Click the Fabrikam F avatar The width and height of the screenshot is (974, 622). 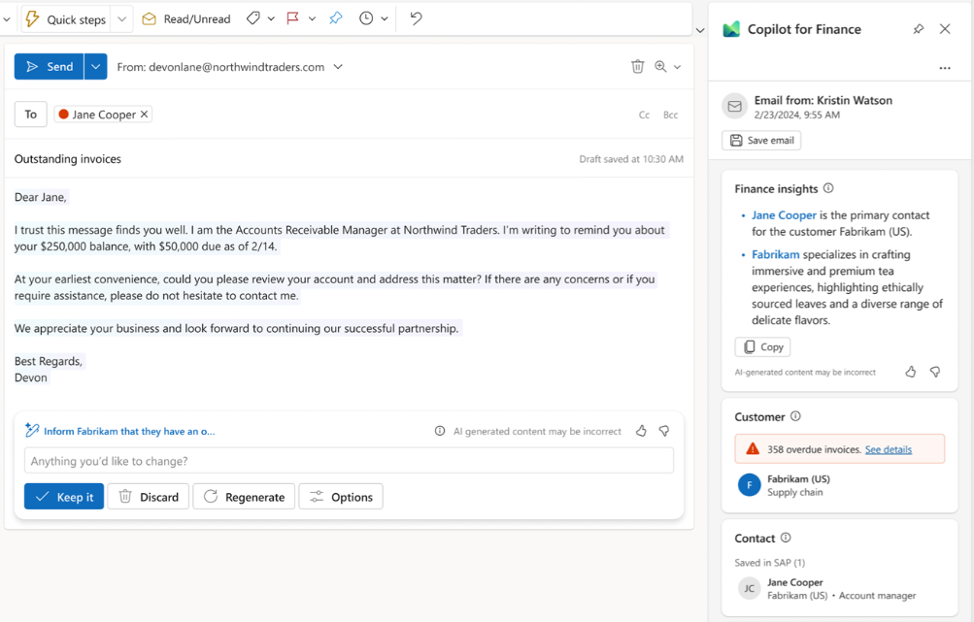(749, 485)
